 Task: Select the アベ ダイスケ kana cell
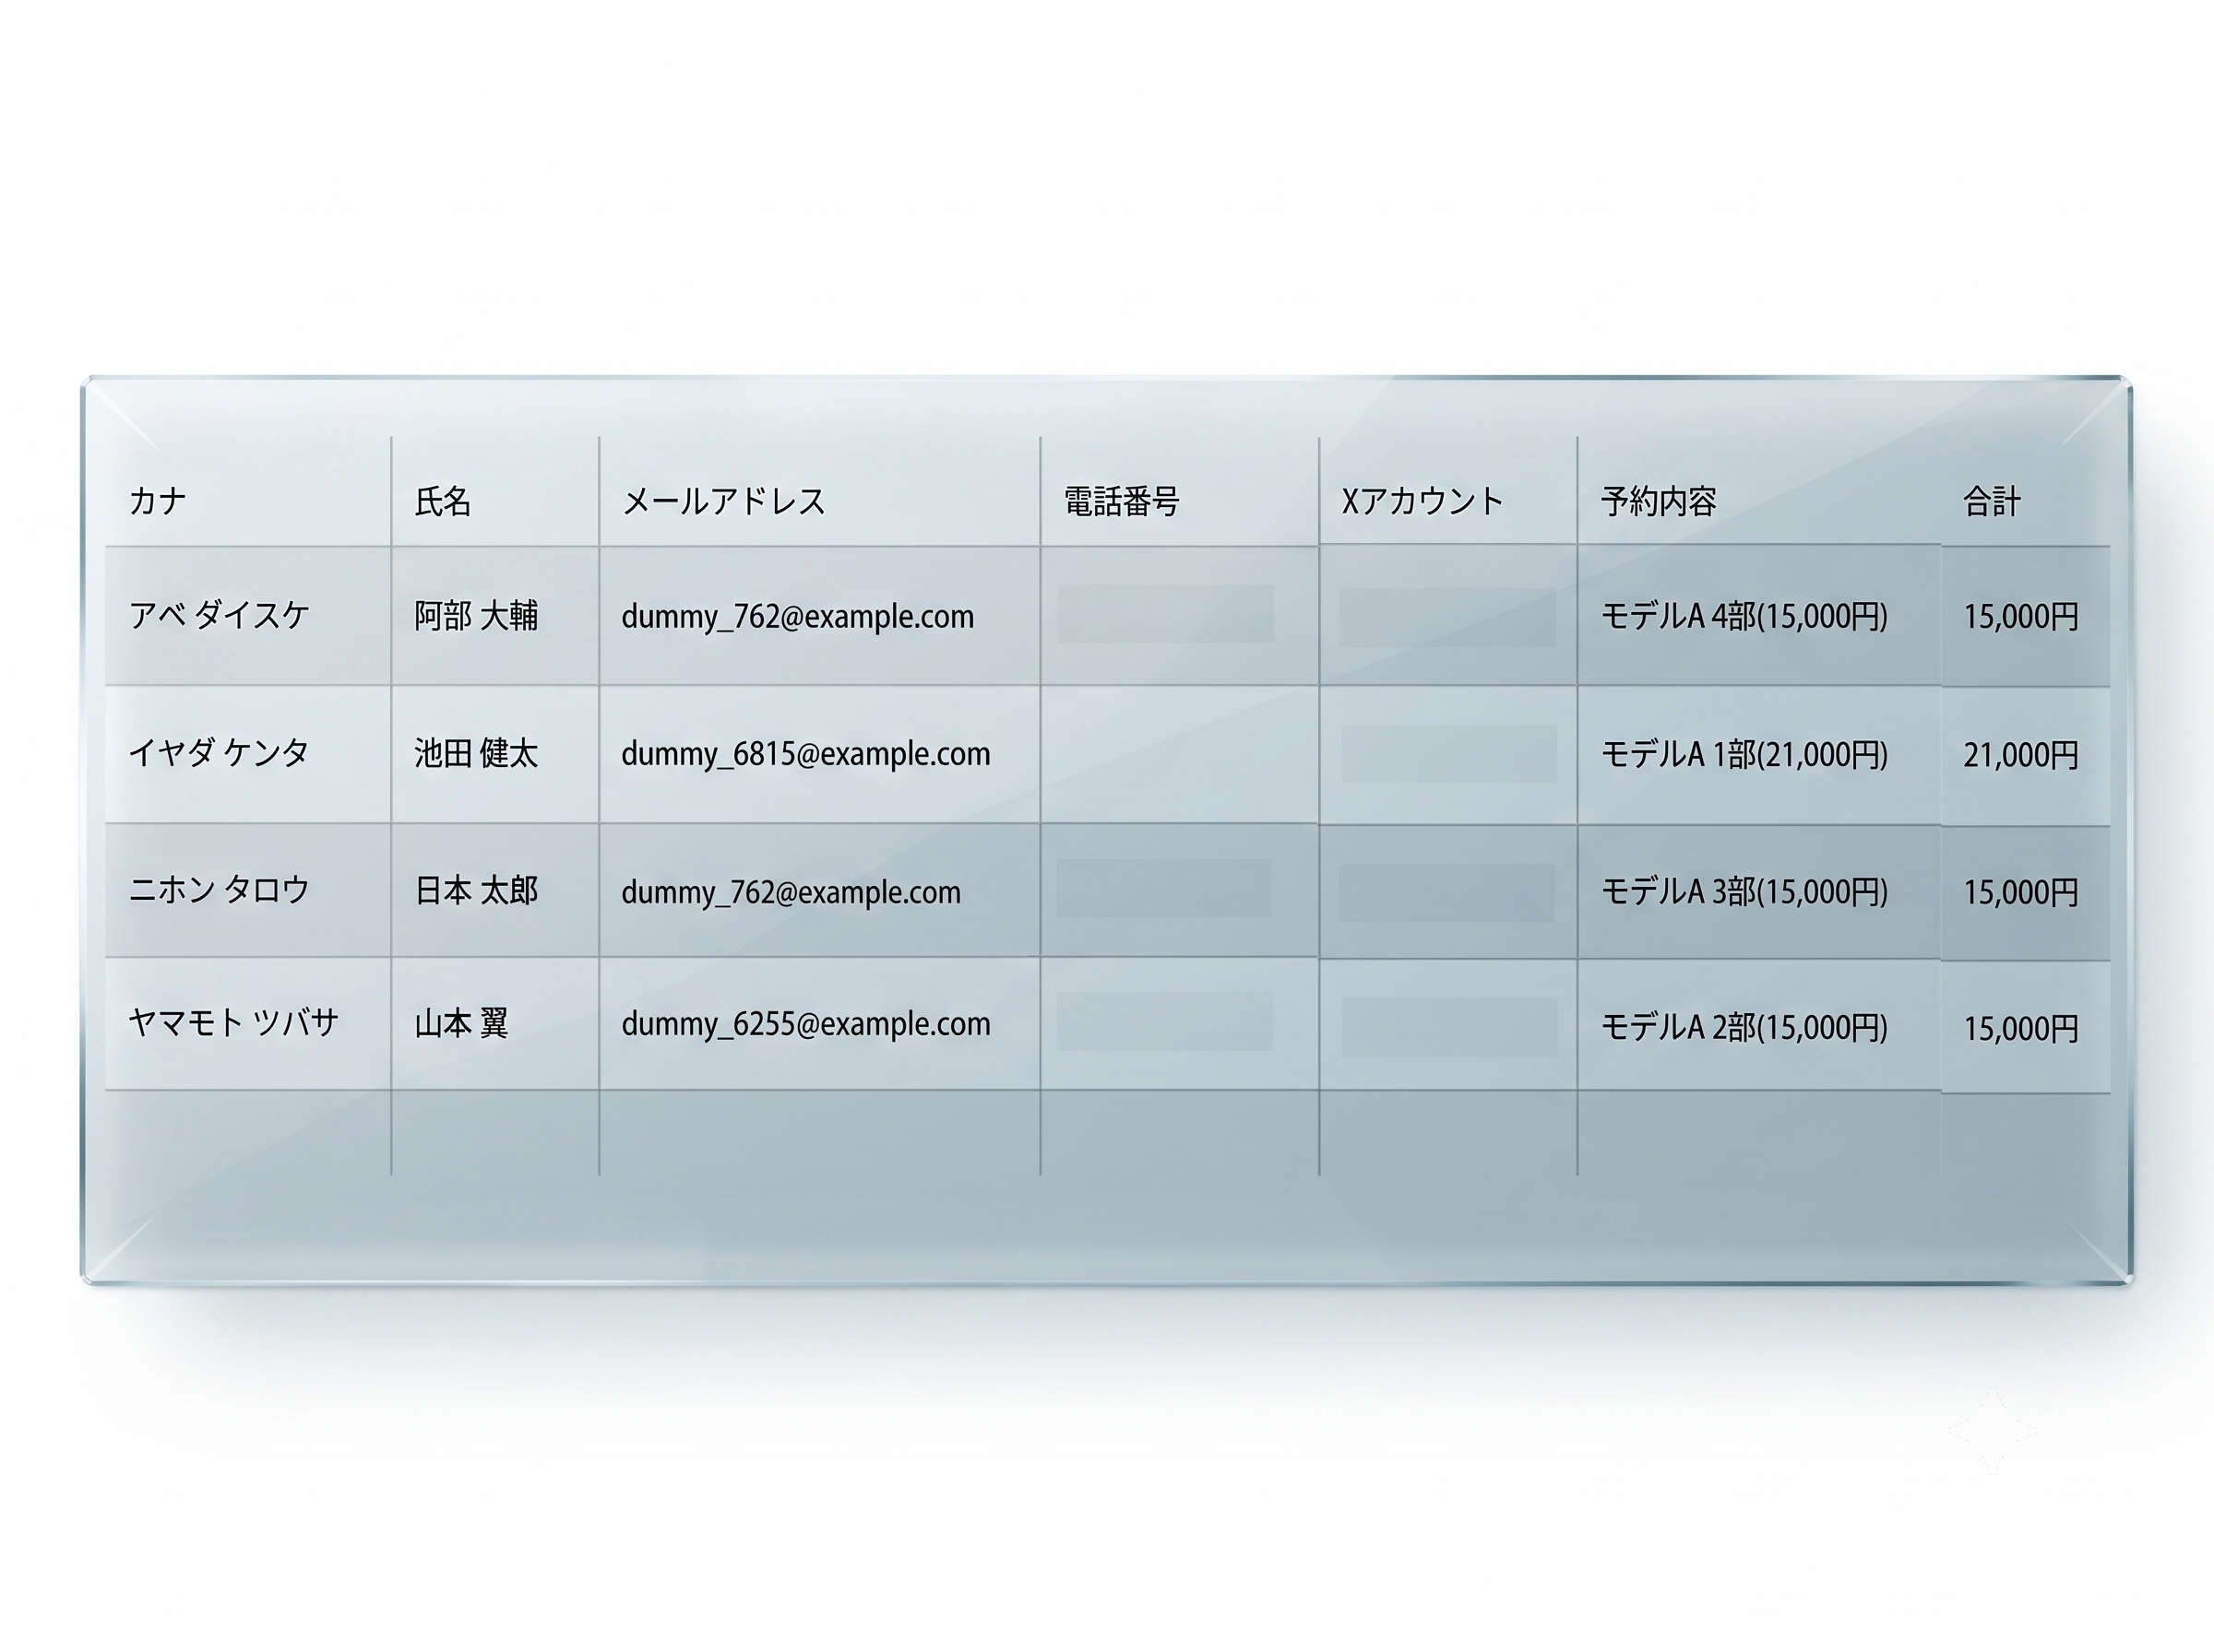248,616
